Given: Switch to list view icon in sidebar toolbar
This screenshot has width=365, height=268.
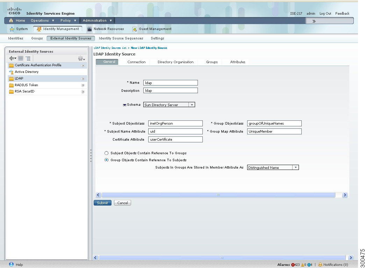Looking at the screenshot, I should tap(21, 58).
